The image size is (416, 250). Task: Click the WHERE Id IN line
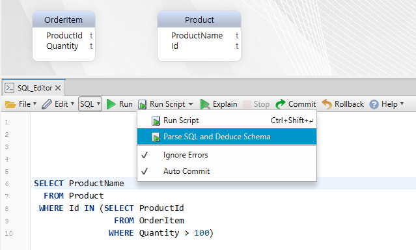point(111,208)
